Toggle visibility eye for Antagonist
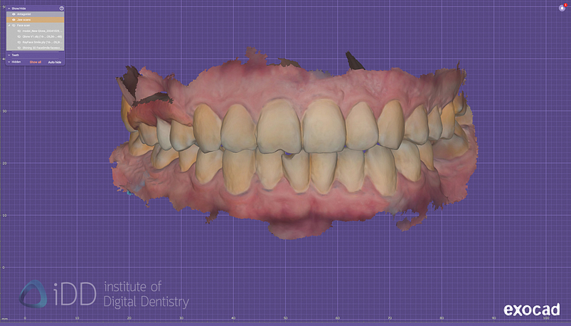Image resolution: width=571 pixels, height=326 pixels. click(14, 14)
